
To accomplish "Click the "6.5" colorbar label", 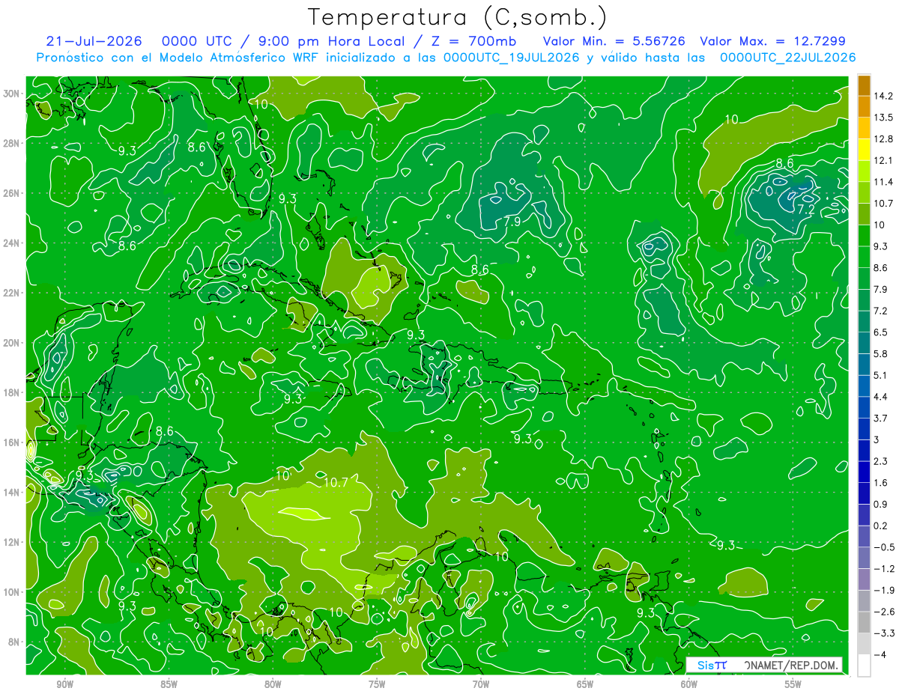I will tap(881, 332).
